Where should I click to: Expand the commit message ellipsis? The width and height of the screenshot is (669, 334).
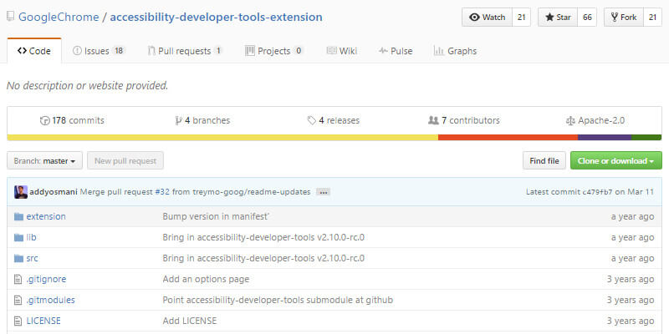click(x=323, y=192)
